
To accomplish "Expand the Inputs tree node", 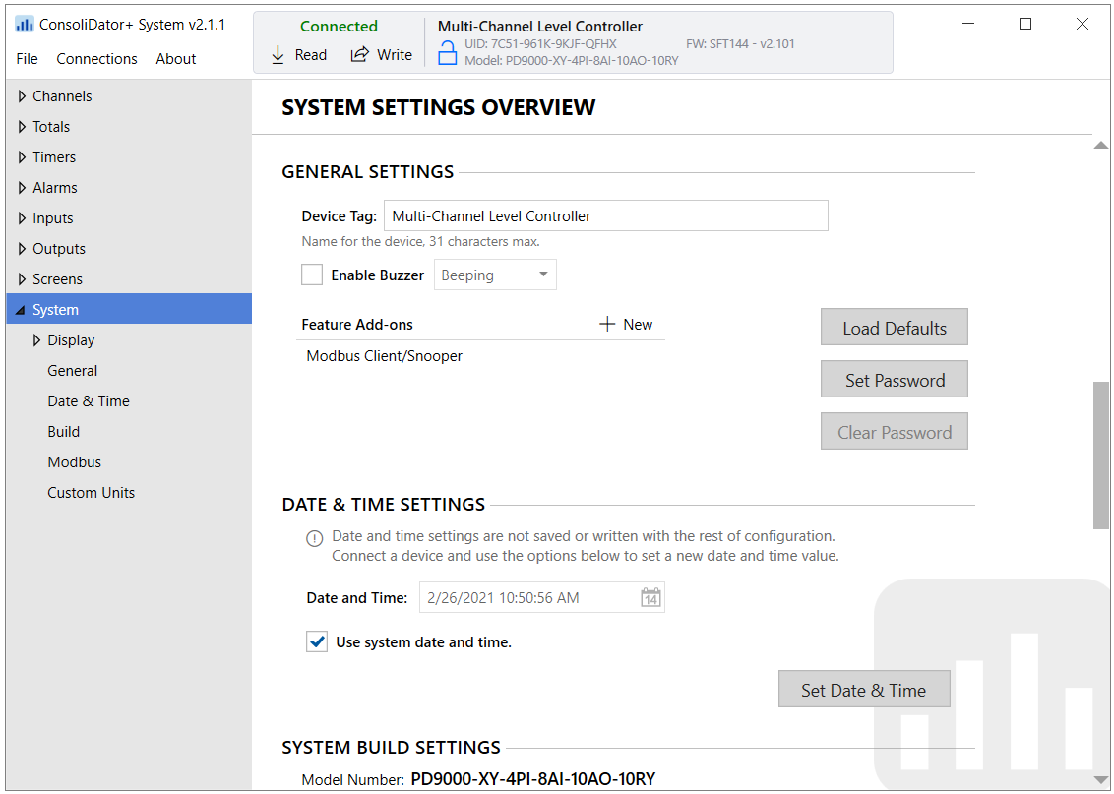I will [22, 218].
